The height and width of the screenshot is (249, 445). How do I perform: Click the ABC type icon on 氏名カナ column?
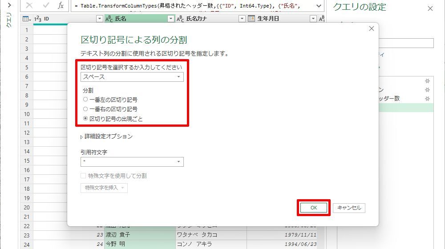pyautogui.click(x=180, y=19)
